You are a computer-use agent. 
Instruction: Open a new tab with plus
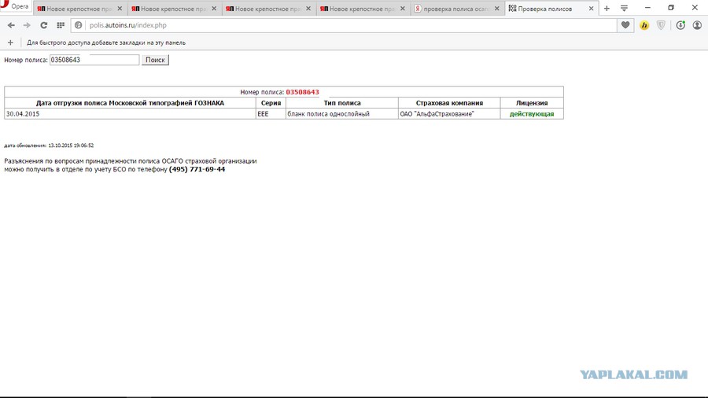[607, 8]
